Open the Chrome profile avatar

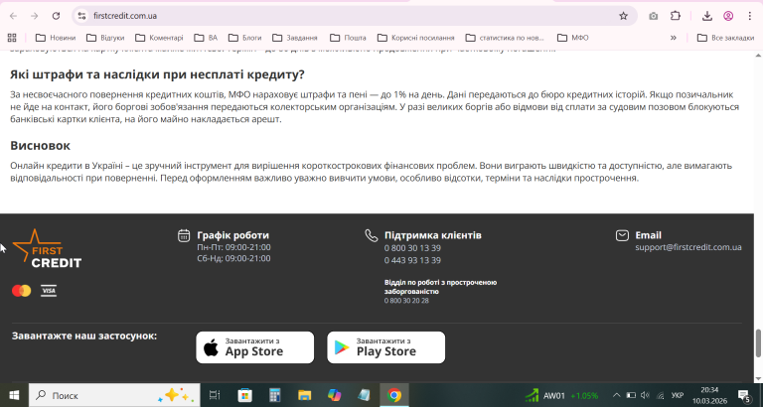(728, 16)
